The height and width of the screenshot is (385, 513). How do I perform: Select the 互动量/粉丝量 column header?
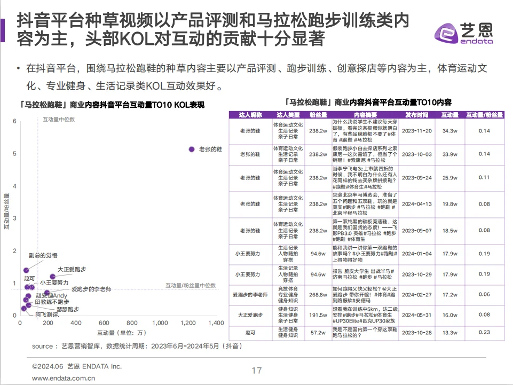point(485,115)
